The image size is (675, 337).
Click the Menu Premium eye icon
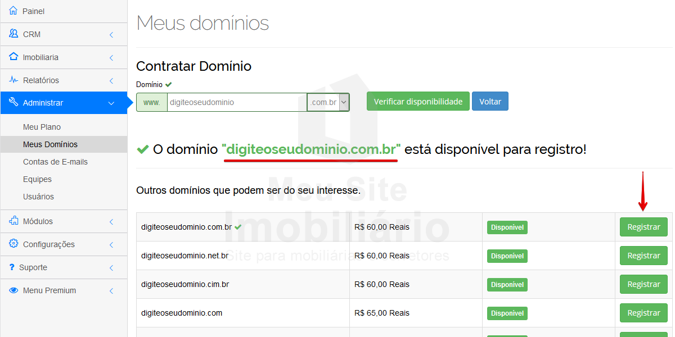pos(13,290)
